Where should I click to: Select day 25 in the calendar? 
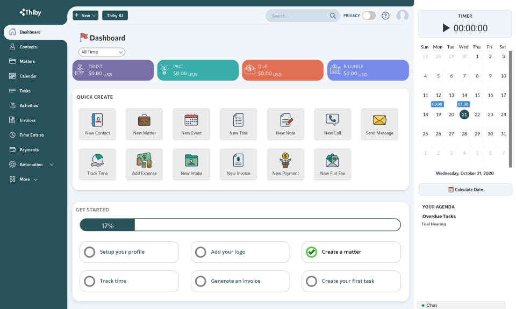425,134
